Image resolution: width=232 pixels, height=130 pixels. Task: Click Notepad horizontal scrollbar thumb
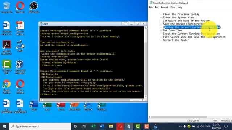coord(179,117)
